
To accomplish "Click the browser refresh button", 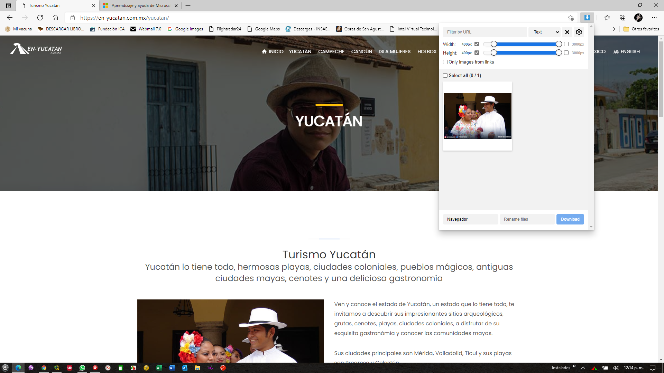I will tap(40, 18).
